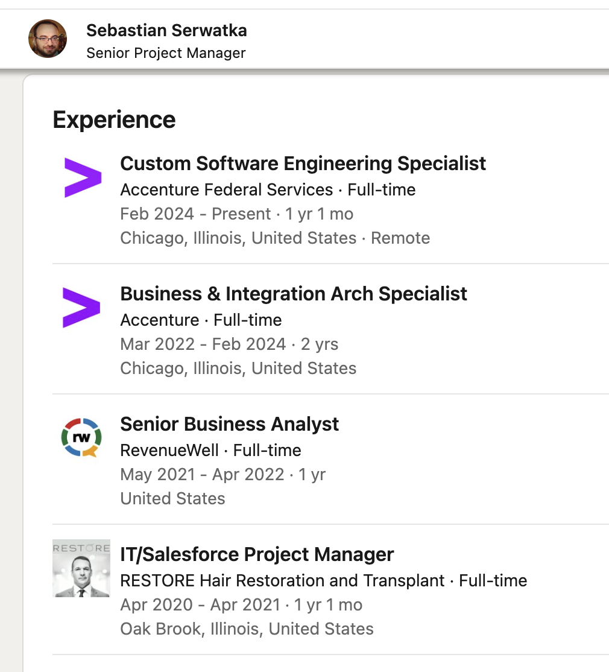This screenshot has width=609, height=672.
Task: Click RESTORE Hair Restoration and Transplant company
Action: click(282, 581)
